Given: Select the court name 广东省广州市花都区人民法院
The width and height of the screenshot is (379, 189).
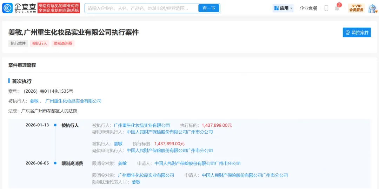Looking at the screenshot, I should tap(49, 111).
